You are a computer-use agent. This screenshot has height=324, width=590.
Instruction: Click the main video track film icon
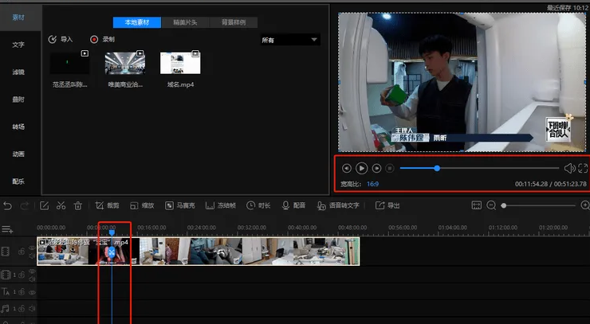tap(6, 252)
